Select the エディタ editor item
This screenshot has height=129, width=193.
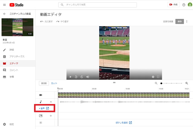pos(17,63)
